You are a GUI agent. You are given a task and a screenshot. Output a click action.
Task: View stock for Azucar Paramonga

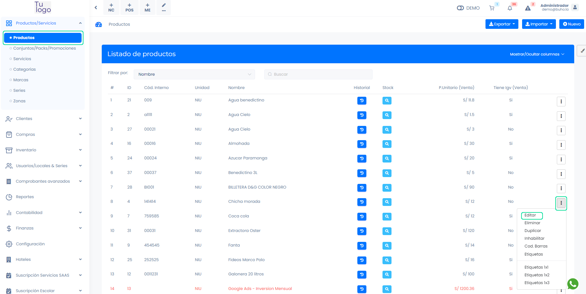(x=387, y=158)
